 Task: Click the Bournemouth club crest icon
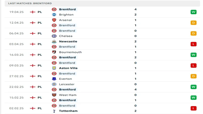pos(54,52)
